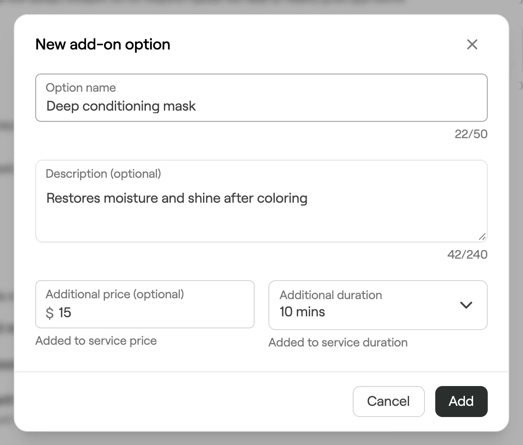Click the 22/50 character counter
This screenshot has height=445, width=523.
[471, 134]
